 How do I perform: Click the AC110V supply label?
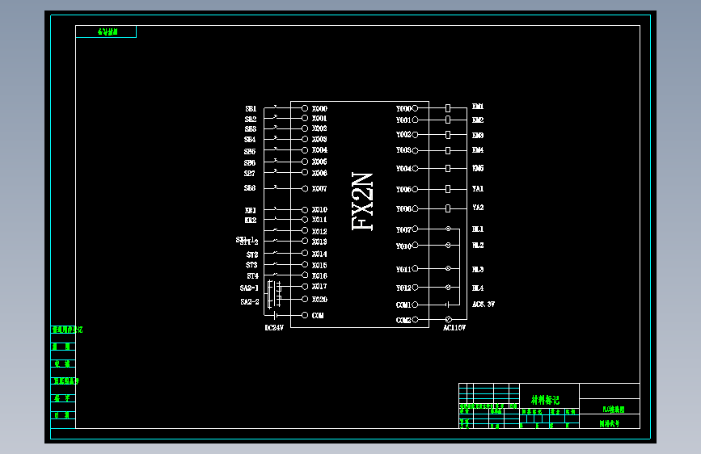click(454, 328)
